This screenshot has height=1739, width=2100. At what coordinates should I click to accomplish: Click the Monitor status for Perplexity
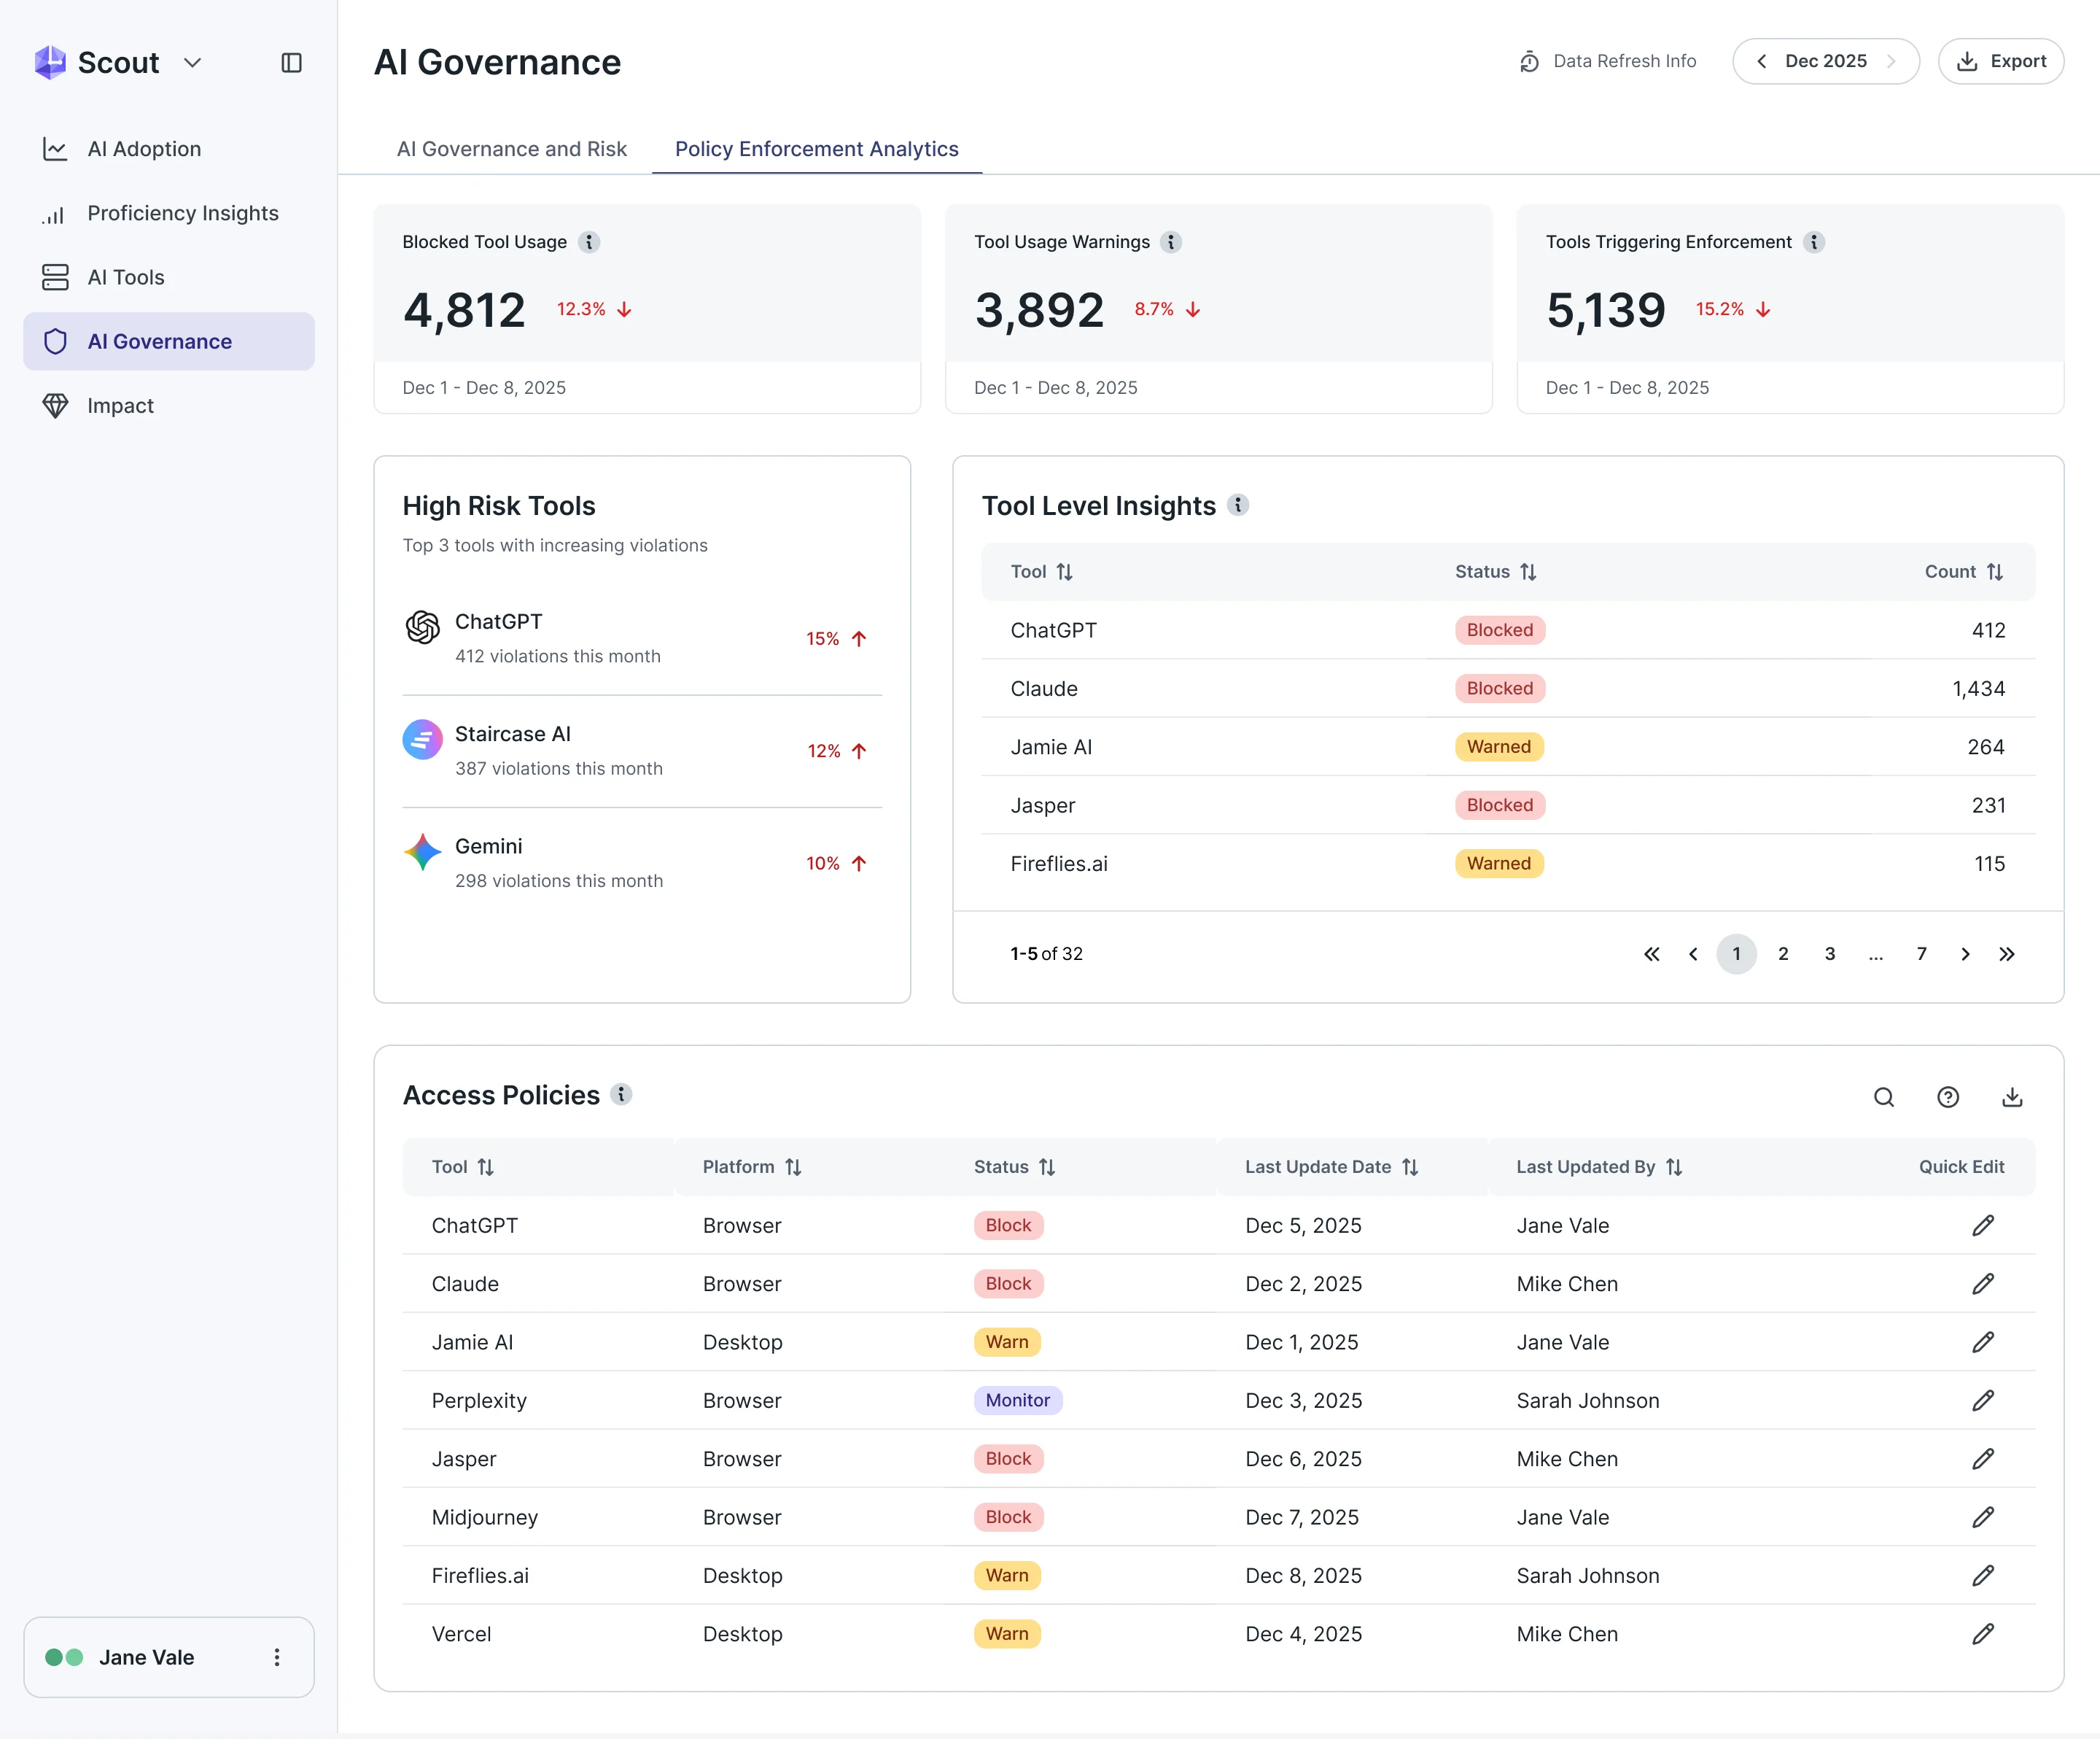pos(1017,1401)
